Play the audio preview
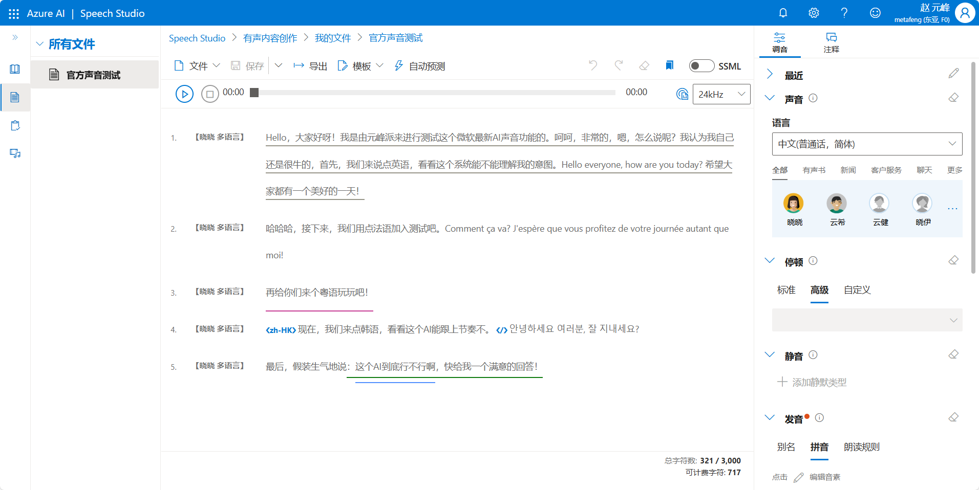This screenshot has width=979, height=490. pos(184,94)
